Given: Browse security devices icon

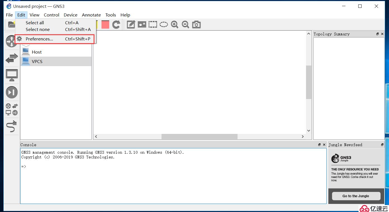Looking at the screenshot, I should click(x=12, y=92).
